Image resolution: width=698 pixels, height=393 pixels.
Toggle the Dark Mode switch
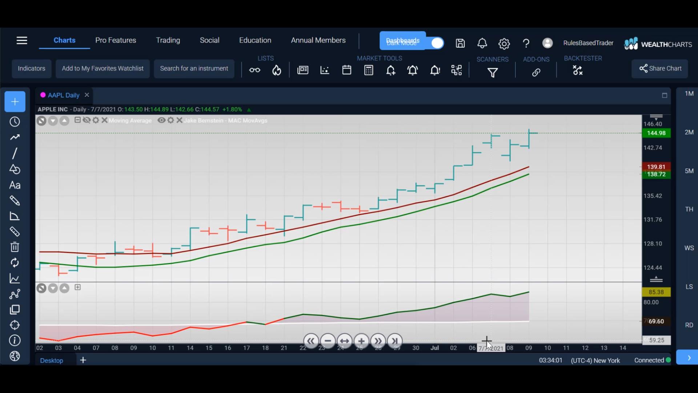coord(437,43)
